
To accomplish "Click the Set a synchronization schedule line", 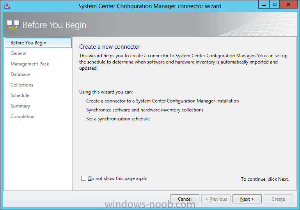I will 117,119.
